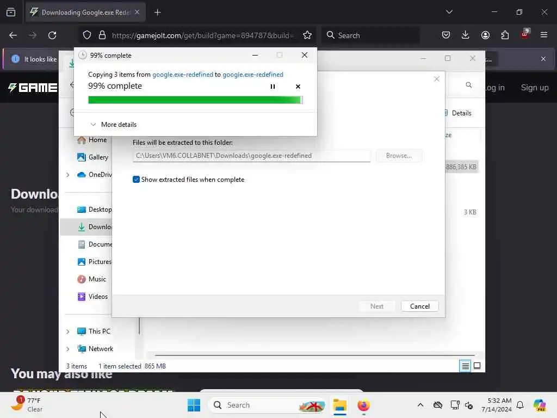The height and width of the screenshot is (418, 557).
Task: Click the Browse button in extract dialog
Action: pos(399,156)
